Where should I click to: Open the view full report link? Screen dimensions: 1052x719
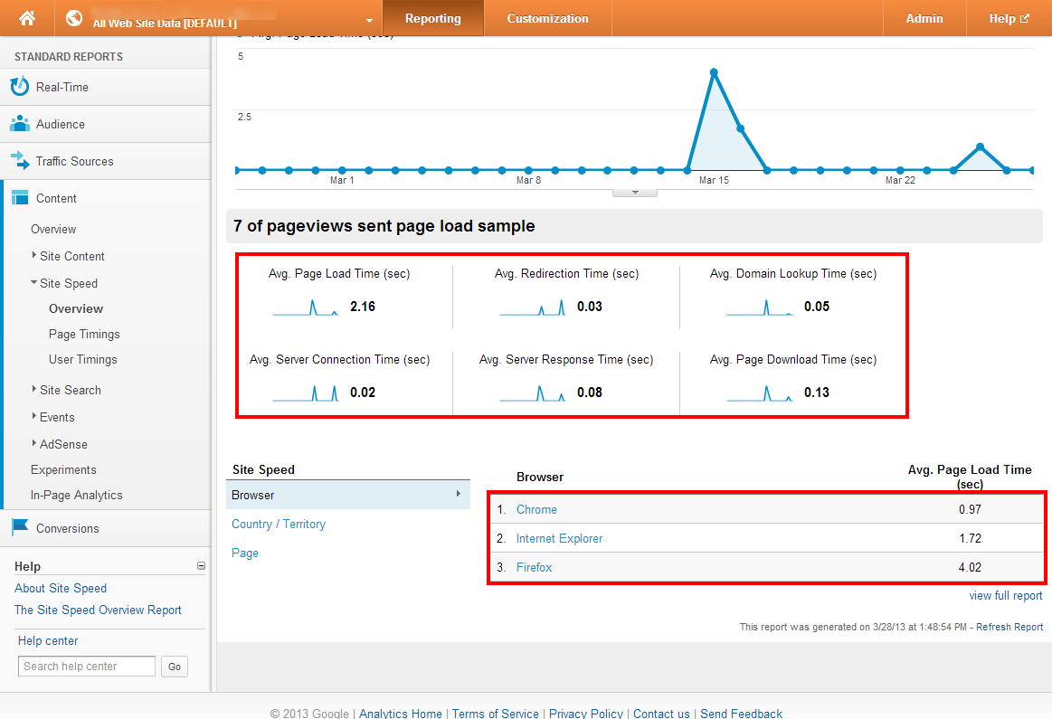pos(1005,596)
